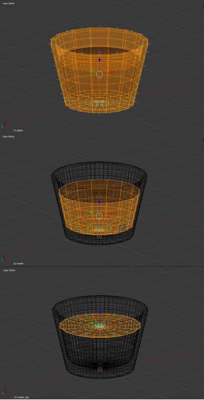The height and width of the screenshot is (400, 204).
Task: Click white manipulator circle in glass viewport
Action: [99, 74]
